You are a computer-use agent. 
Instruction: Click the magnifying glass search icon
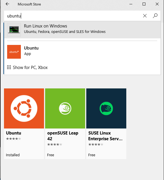click(155, 16)
